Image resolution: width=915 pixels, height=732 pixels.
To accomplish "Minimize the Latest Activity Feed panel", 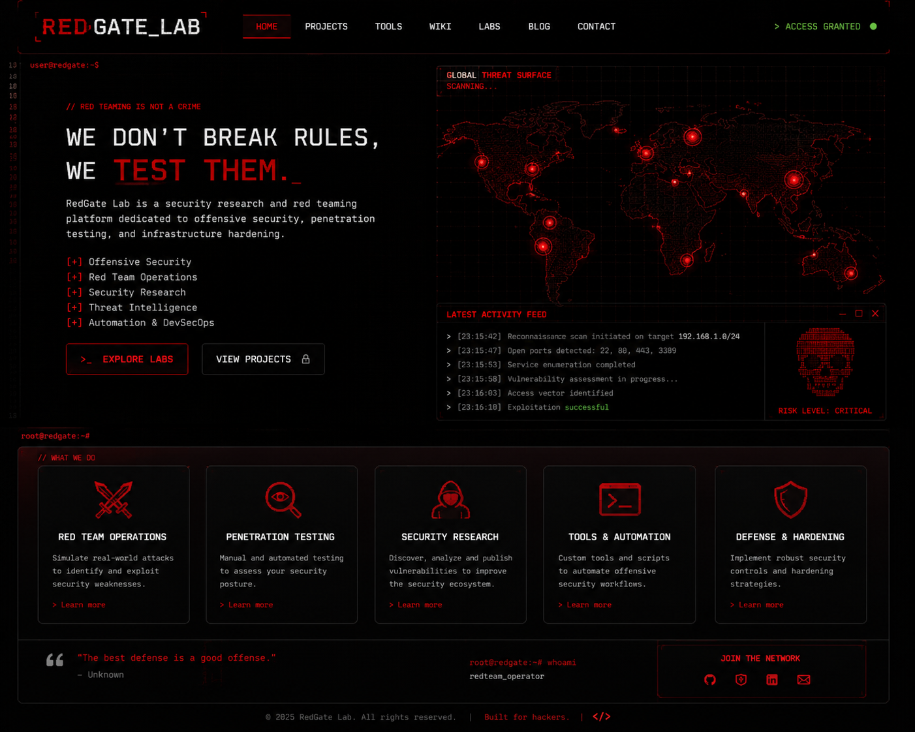I will 843,314.
